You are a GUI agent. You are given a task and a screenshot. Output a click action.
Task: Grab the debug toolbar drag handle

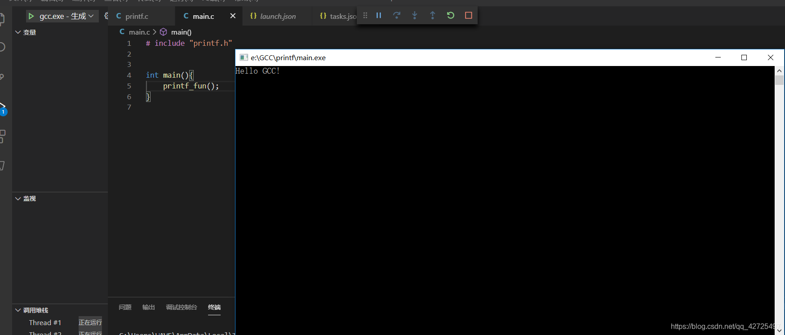(x=365, y=15)
